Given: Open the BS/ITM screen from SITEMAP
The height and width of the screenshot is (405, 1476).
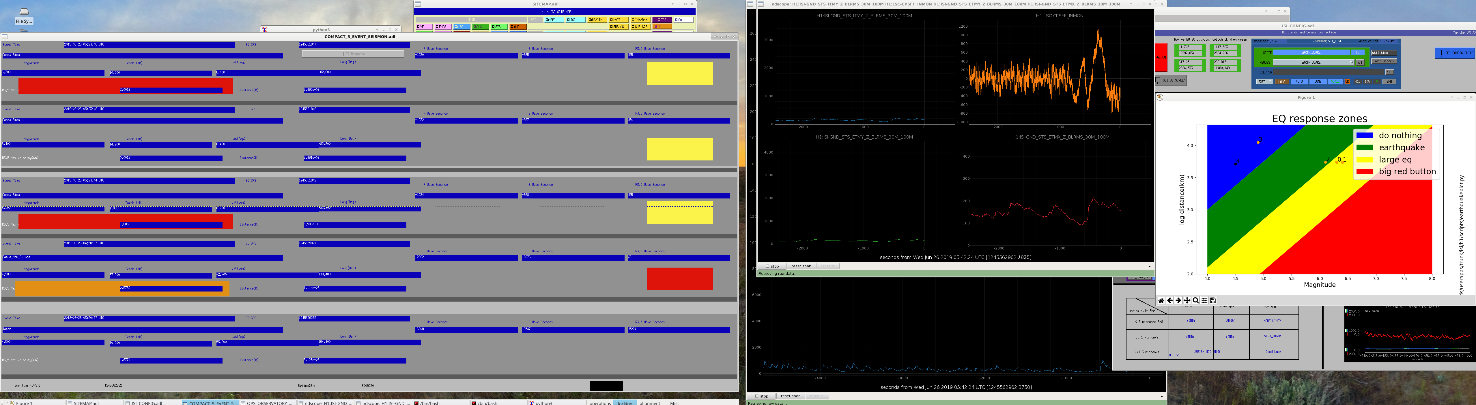Looking at the screenshot, I should point(597,20).
